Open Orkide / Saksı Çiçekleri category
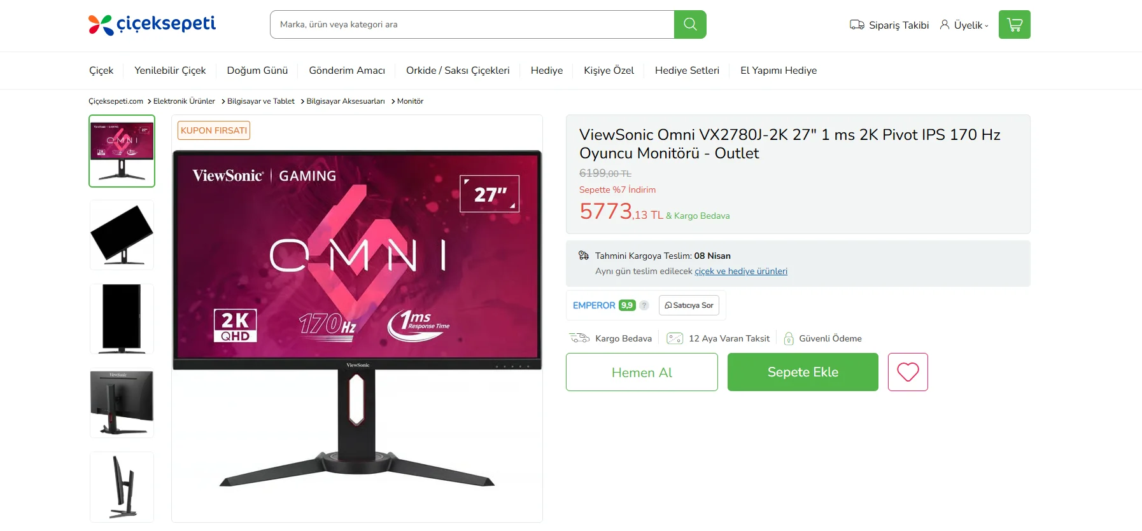This screenshot has height=531, width=1142. [458, 71]
